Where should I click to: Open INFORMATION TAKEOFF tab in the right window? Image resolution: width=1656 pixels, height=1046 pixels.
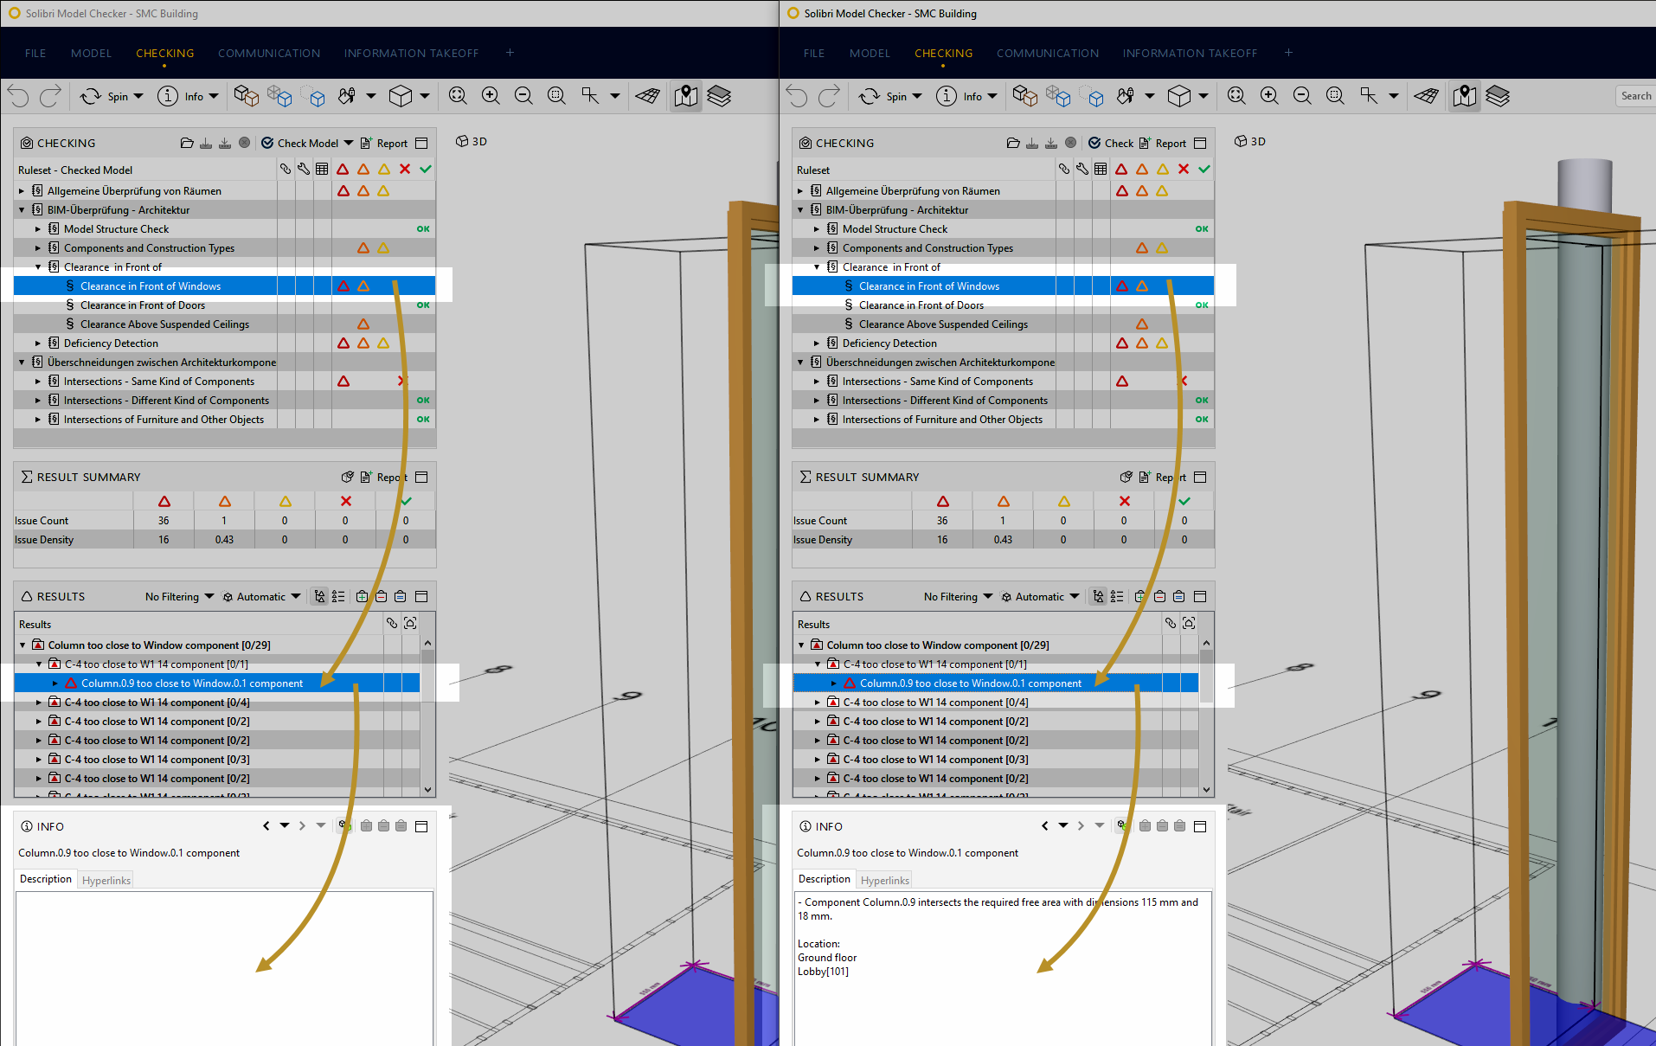[1190, 53]
